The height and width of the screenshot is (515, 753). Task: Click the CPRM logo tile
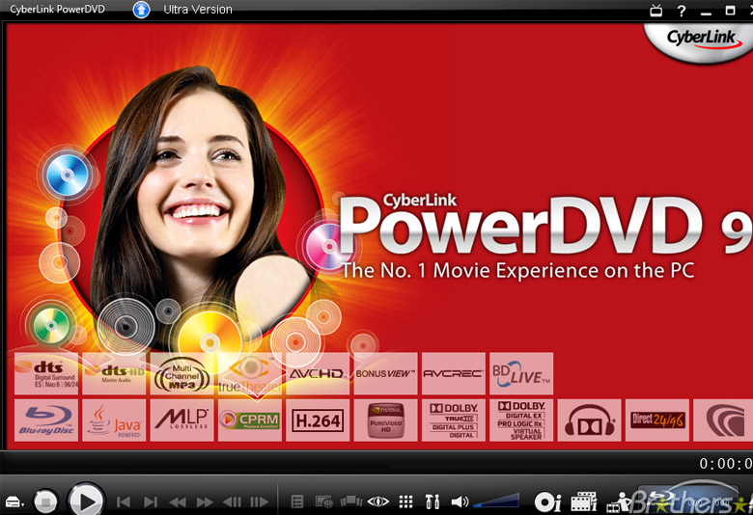click(250, 420)
